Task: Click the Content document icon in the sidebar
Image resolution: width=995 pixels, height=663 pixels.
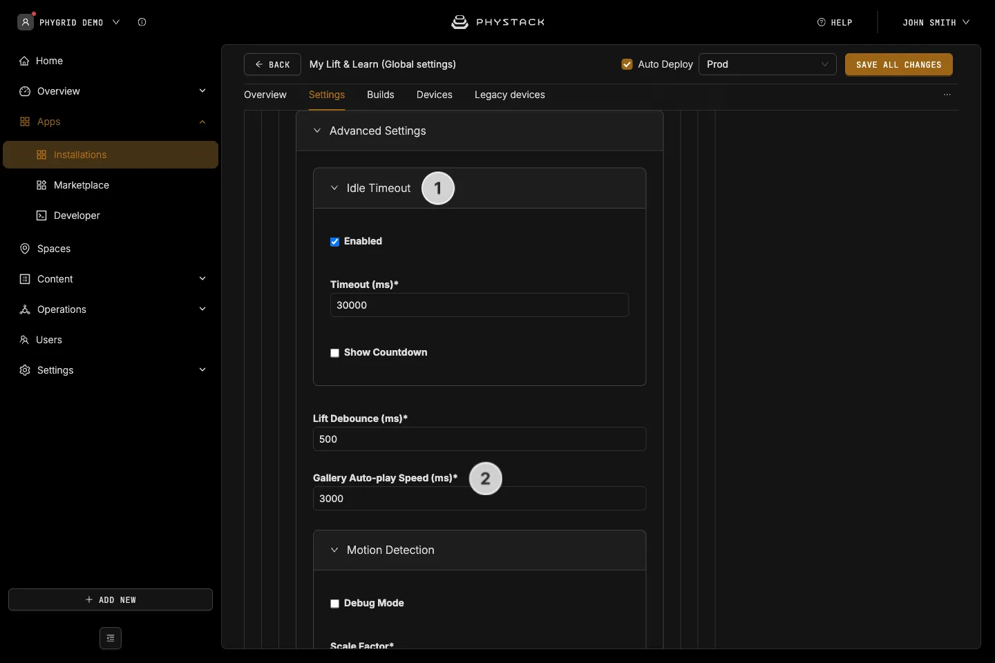Action: (x=25, y=279)
